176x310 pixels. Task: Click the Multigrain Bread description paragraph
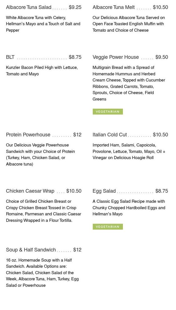point(129,83)
